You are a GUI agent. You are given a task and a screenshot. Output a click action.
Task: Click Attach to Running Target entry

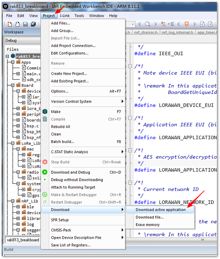tap(83, 187)
